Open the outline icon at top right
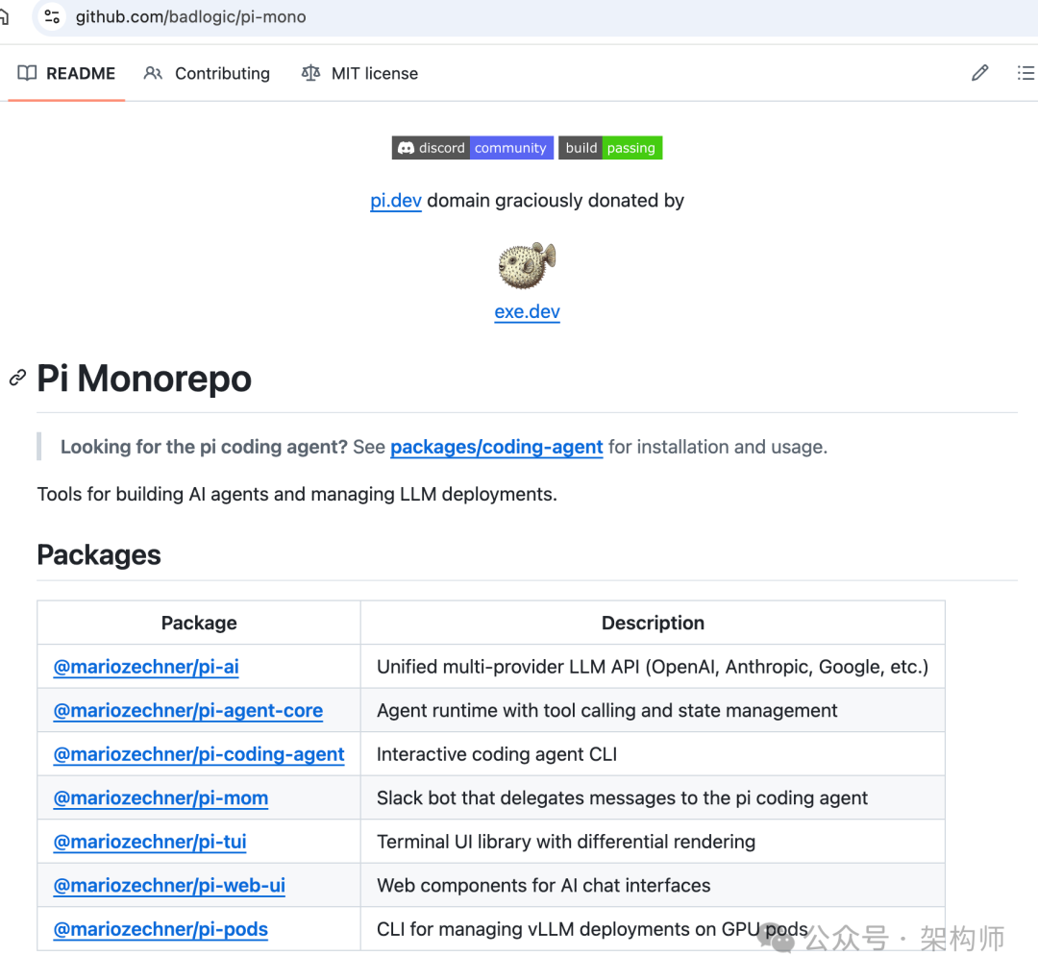The height and width of the screenshot is (980, 1038). click(x=1025, y=73)
